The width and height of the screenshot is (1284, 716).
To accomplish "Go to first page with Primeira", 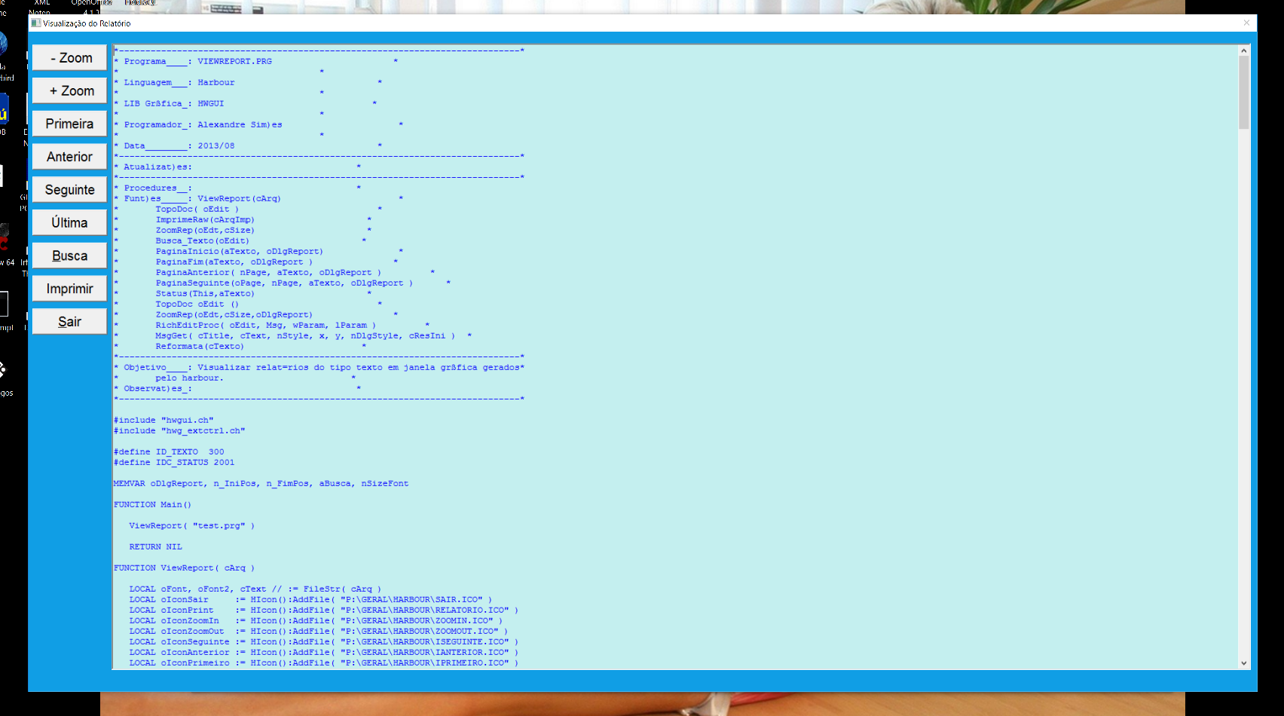I will coord(69,124).
